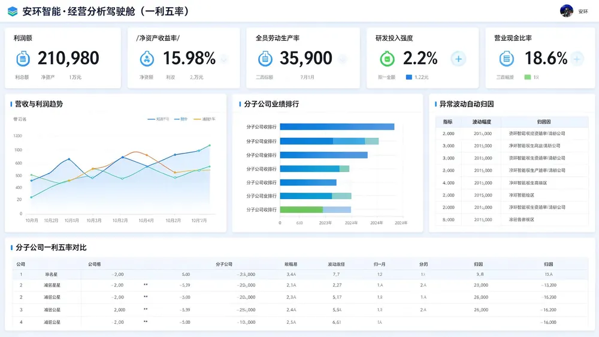Screen dimensions: 599x337
Task: Select the 咏名星 row in comparison table
Action: click(x=300, y=274)
